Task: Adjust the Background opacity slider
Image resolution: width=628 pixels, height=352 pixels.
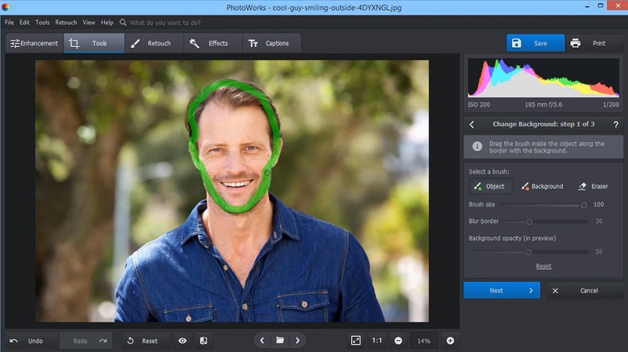Action: [x=528, y=252]
